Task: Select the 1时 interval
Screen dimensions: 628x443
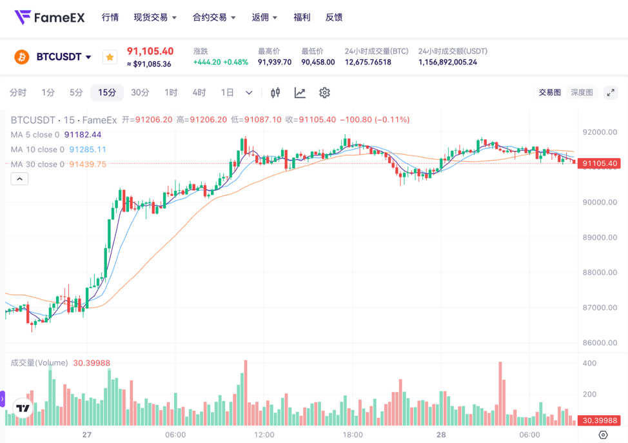Action: pyautogui.click(x=171, y=93)
